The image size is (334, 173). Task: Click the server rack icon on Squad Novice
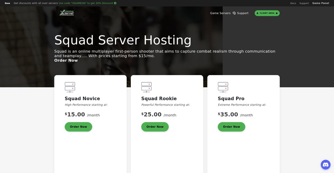[x=70, y=87]
